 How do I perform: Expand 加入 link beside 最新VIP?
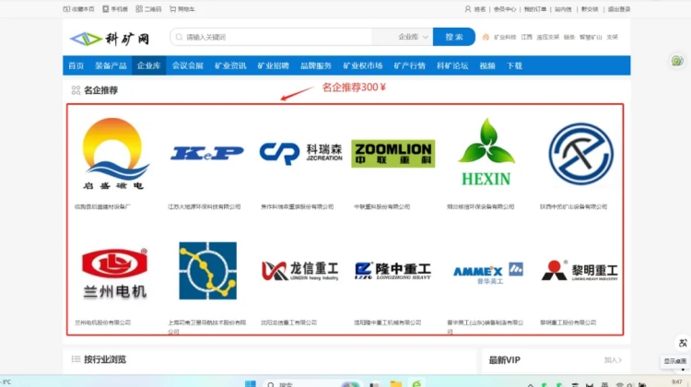[x=613, y=359]
